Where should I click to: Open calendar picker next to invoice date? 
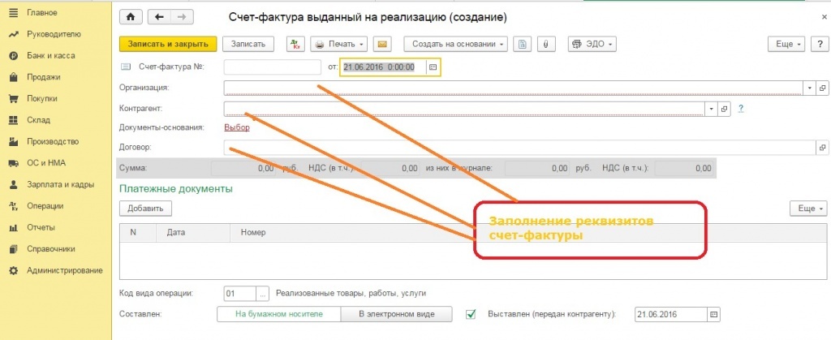tap(433, 67)
